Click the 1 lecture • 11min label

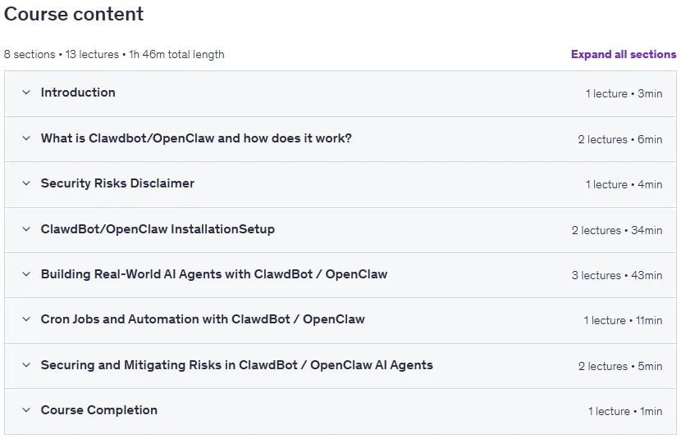pyautogui.click(x=623, y=321)
